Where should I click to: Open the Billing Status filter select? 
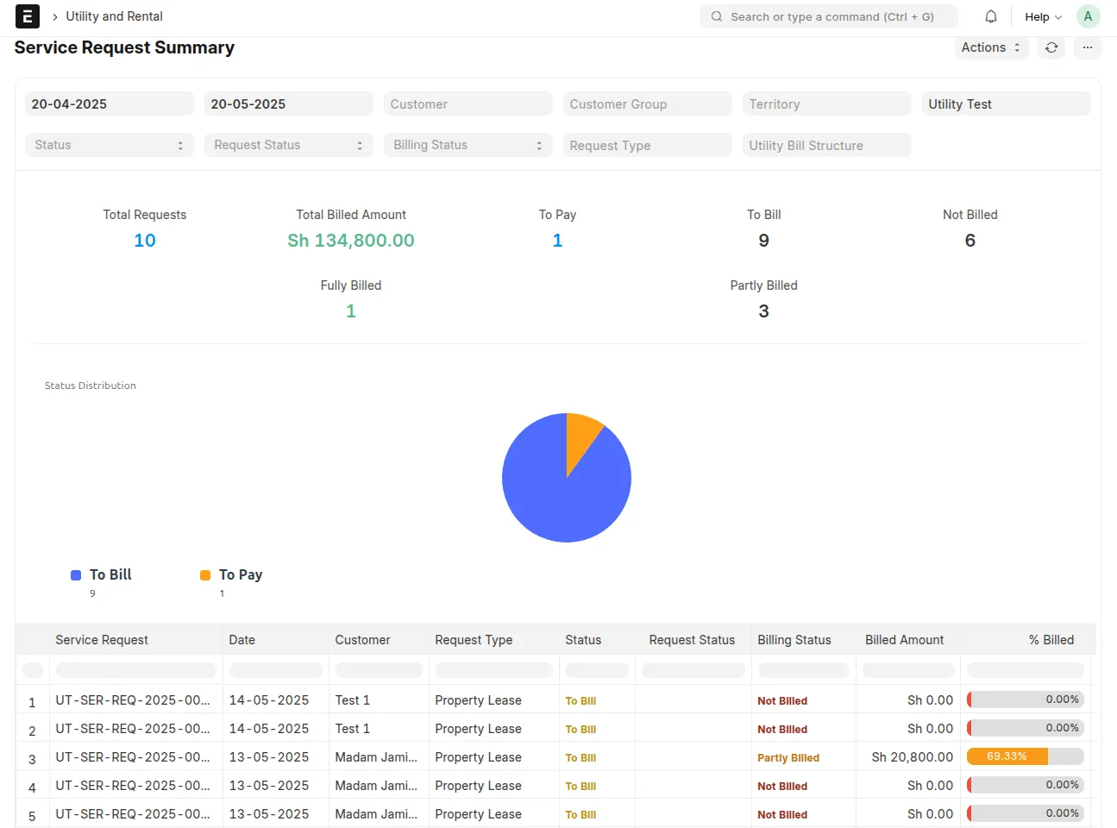pyautogui.click(x=468, y=145)
